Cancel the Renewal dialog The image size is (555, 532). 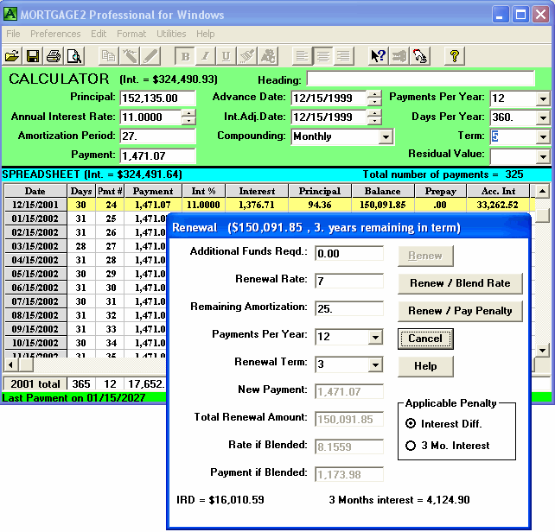click(424, 339)
